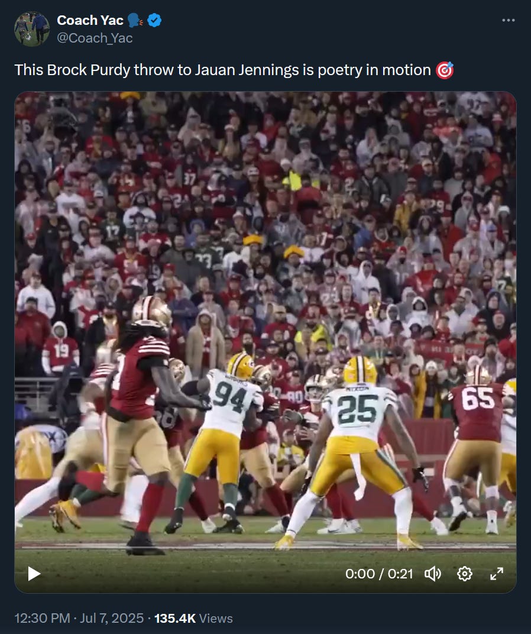This screenshot has width=531, height=634.
Task: Click the 0:00 / 0:21 time display
Action: (379, 574)
